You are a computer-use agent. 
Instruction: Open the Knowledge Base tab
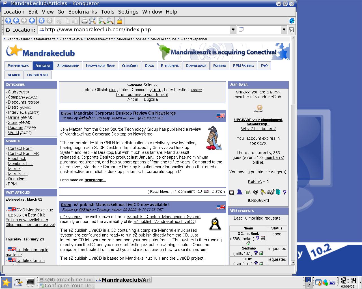point(100,66)
